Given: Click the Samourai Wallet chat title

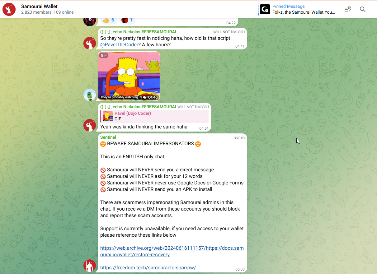Looking at the screenshot, I should [x=39, y=6].
